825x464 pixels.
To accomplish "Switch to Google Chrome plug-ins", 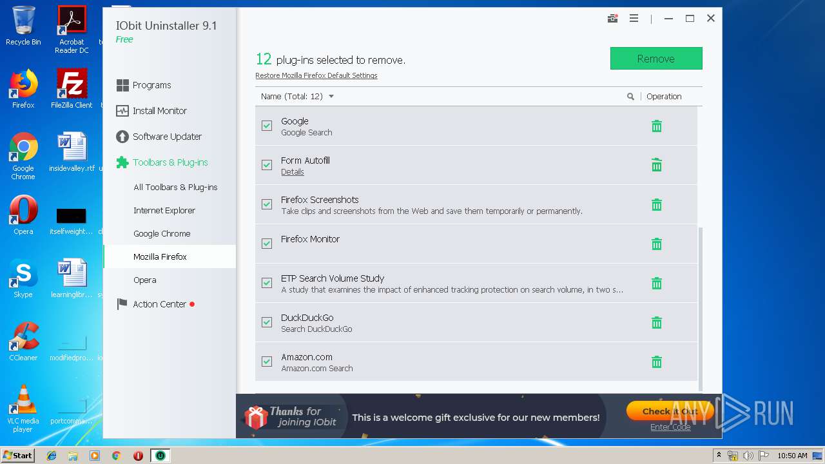I will [x=162, y=233].
